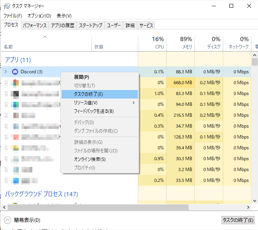Open the ユーザー tab
Viewport: 258px width, 230px height.
pyautogui.click(x=114, y=25)
